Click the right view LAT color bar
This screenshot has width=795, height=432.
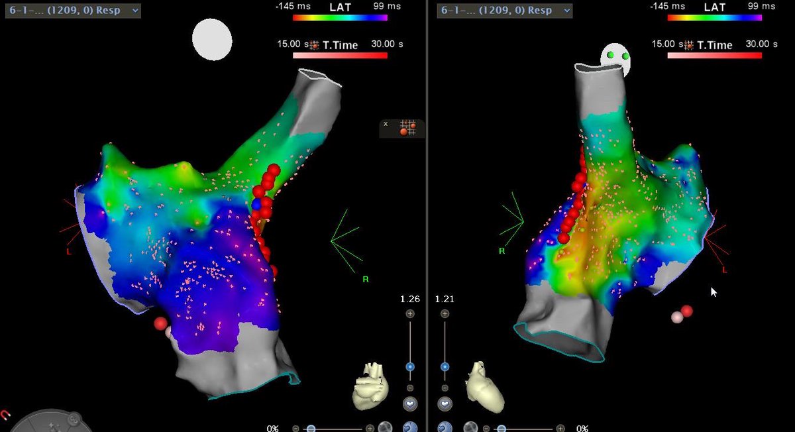(714, 18)
